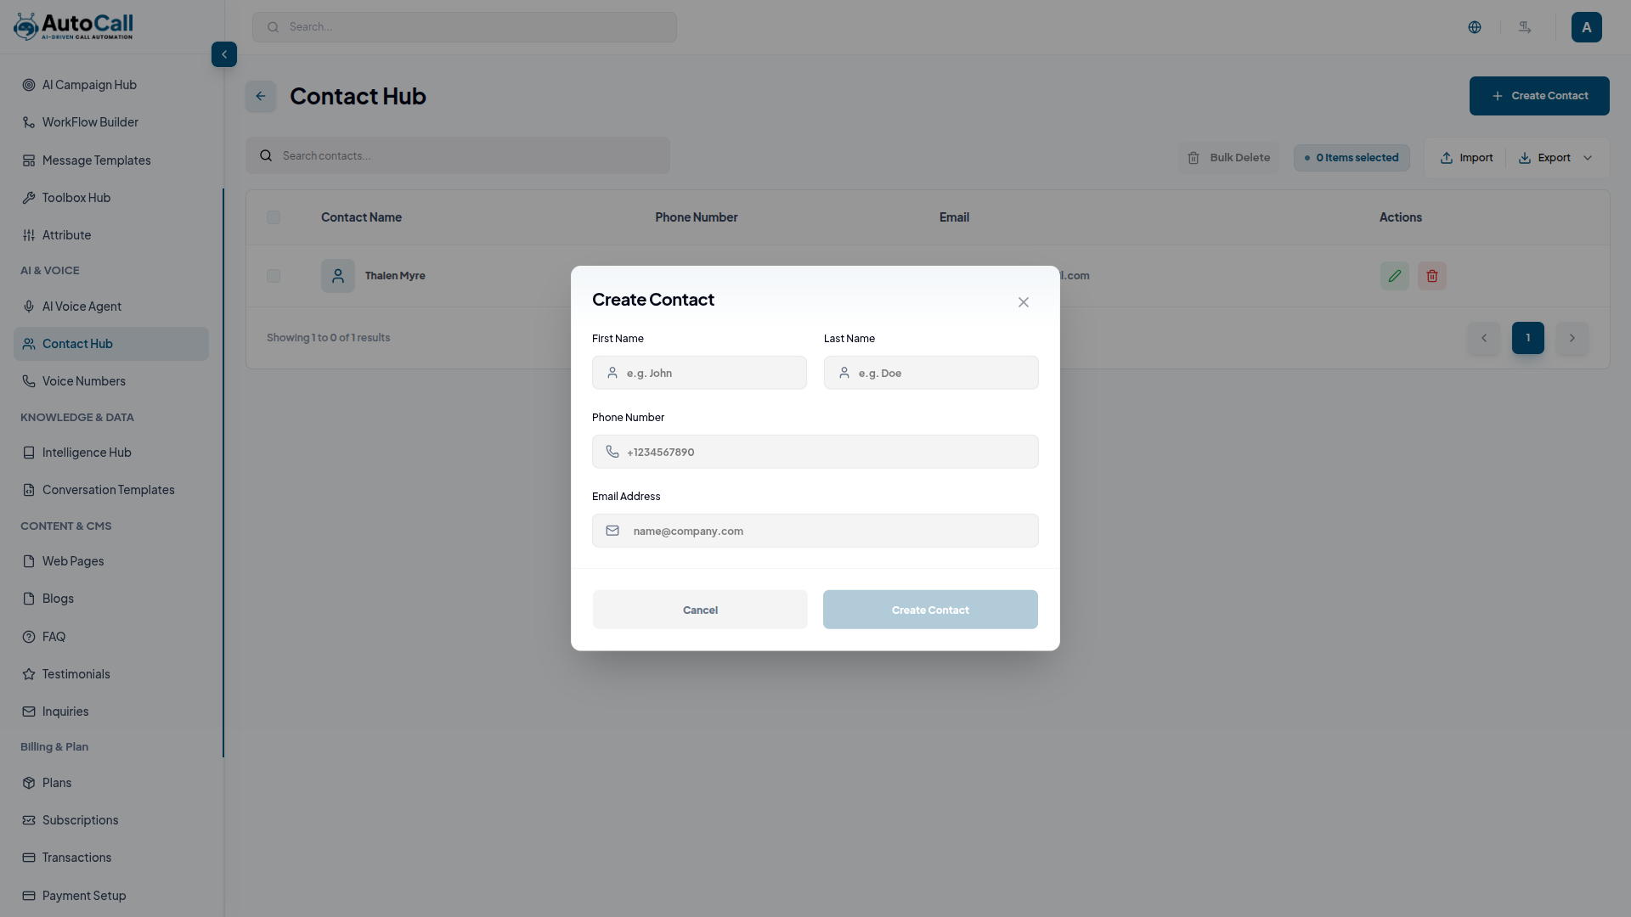This screenshot has width=1631, height=917.
Task: Click the AI Voice Agent microphone icon
Action: pos(29,307)
